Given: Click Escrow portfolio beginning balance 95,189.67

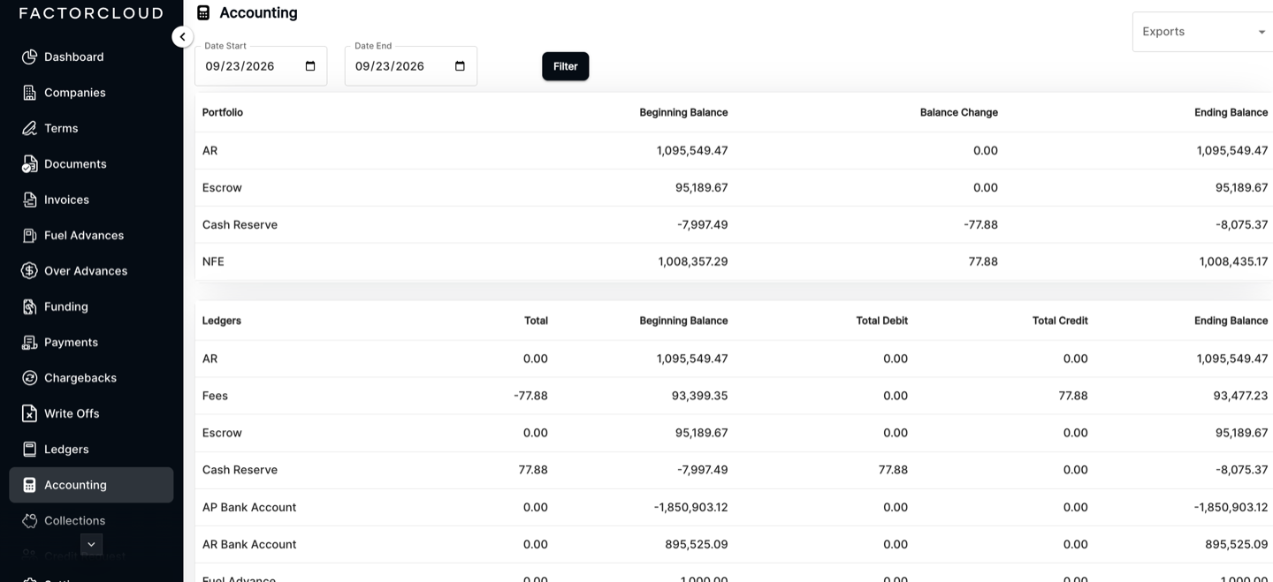Looking at the screenshot, I should click(x=701, y=187).
